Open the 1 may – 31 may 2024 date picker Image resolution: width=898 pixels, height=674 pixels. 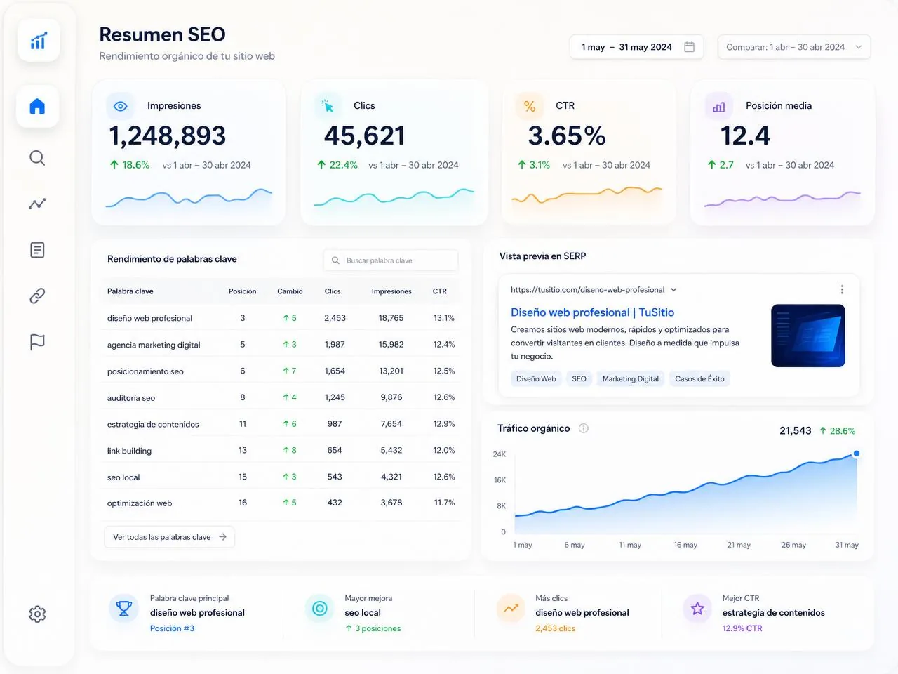(x=636, y=47)
